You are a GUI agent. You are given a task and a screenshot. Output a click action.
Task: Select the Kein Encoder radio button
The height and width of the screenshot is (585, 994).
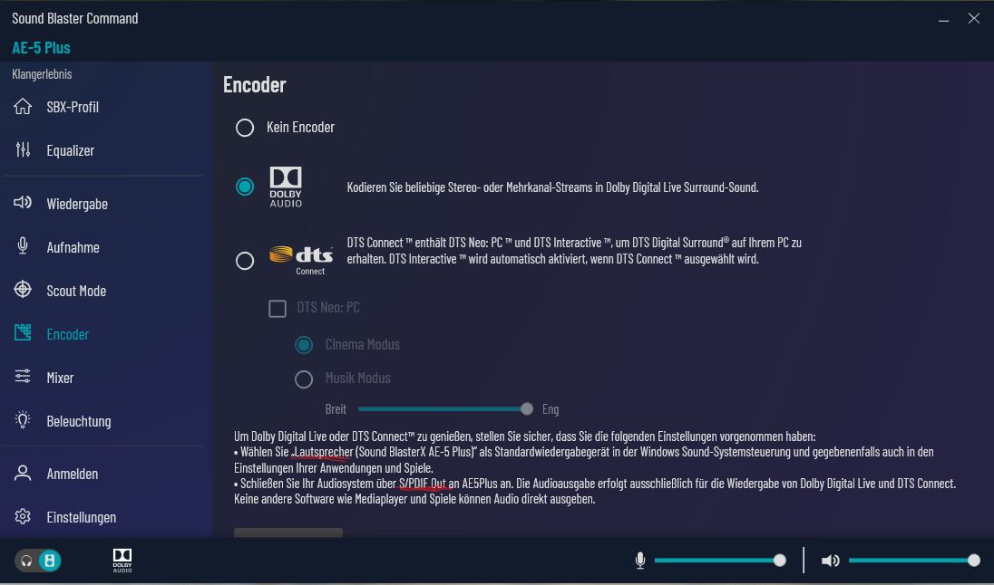tap(245, 128)
